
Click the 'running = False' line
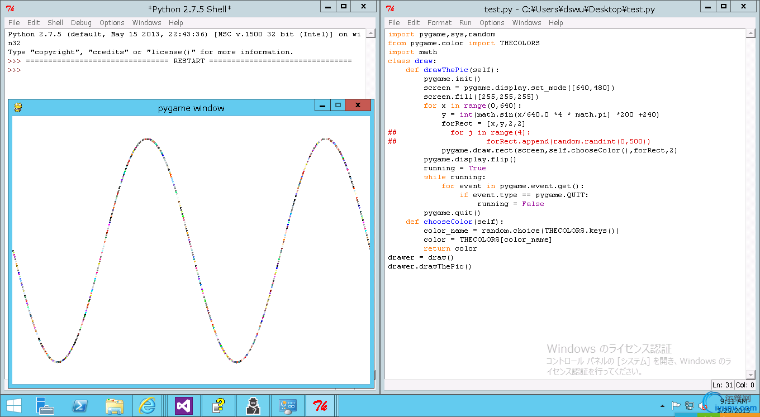pos(511,204)
